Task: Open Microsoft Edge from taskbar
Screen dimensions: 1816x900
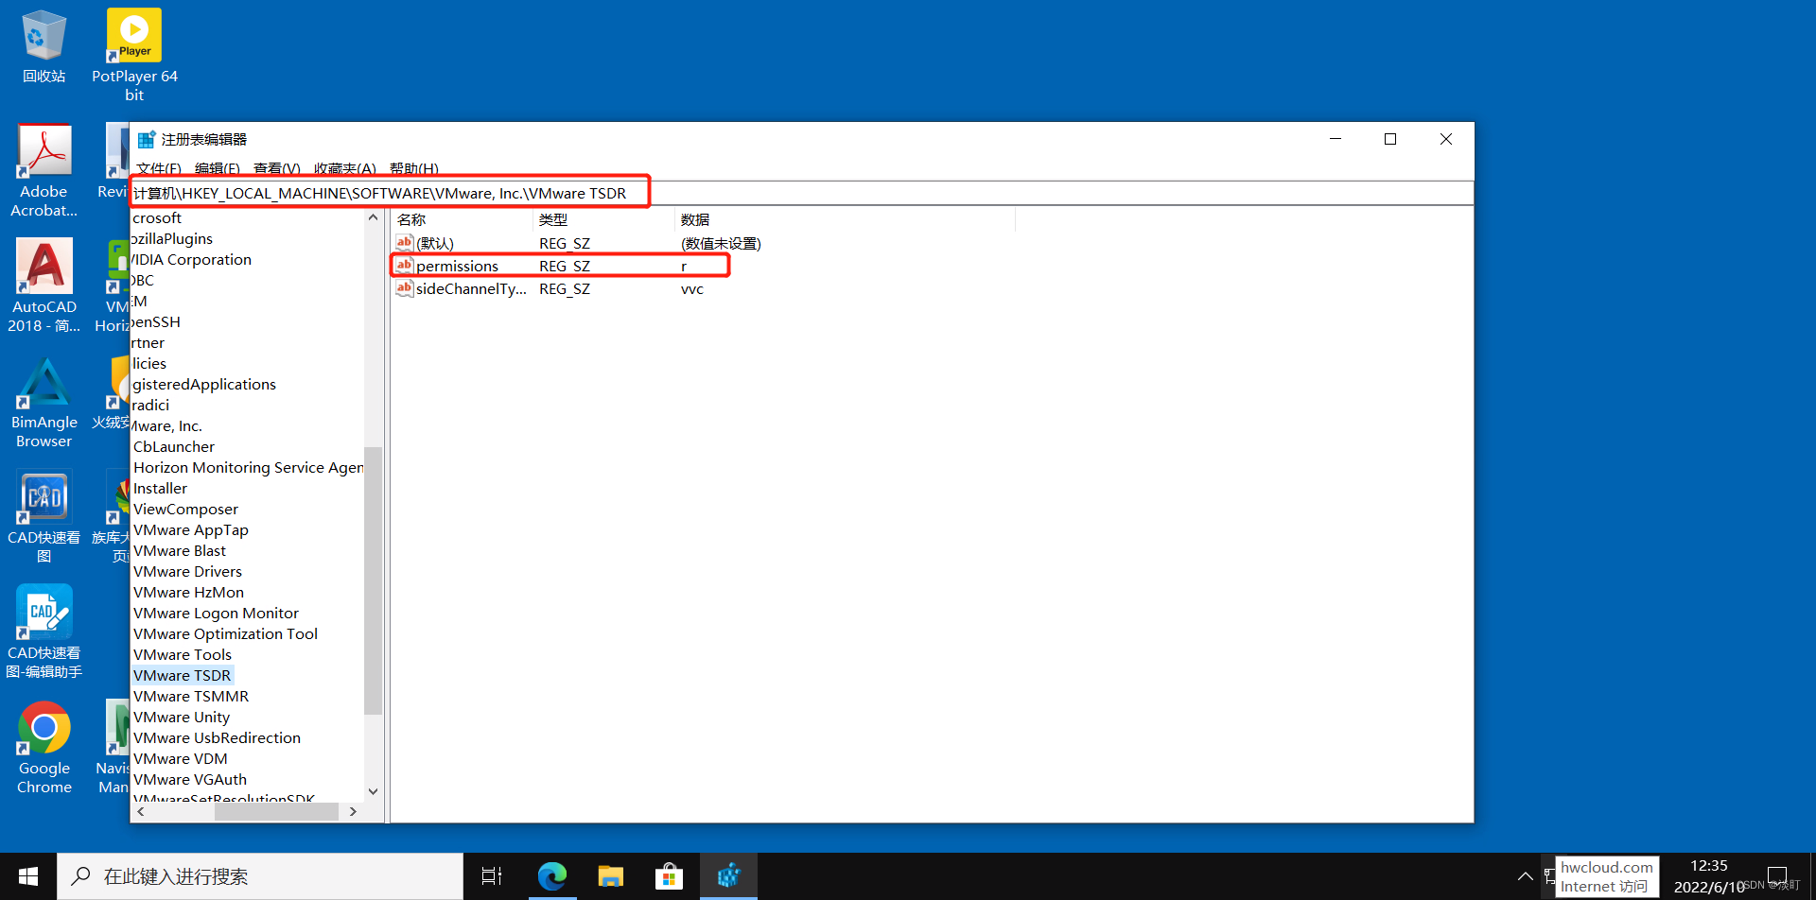Action: tap(551, 876)
